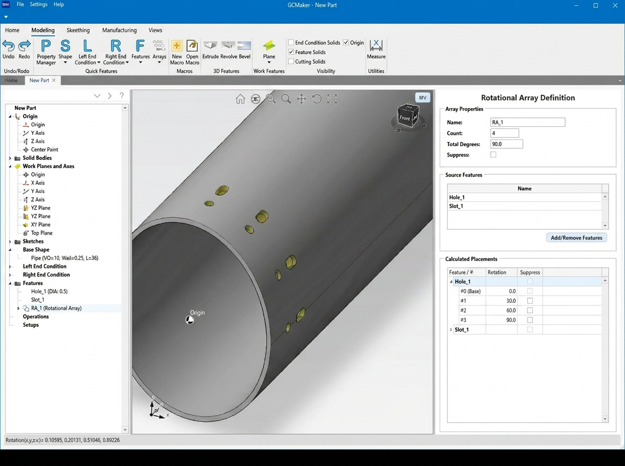This screenshot has height=466, width=625.
Task: Open the Property Manager
Action: pyautogui.click(x=46, y=51)
